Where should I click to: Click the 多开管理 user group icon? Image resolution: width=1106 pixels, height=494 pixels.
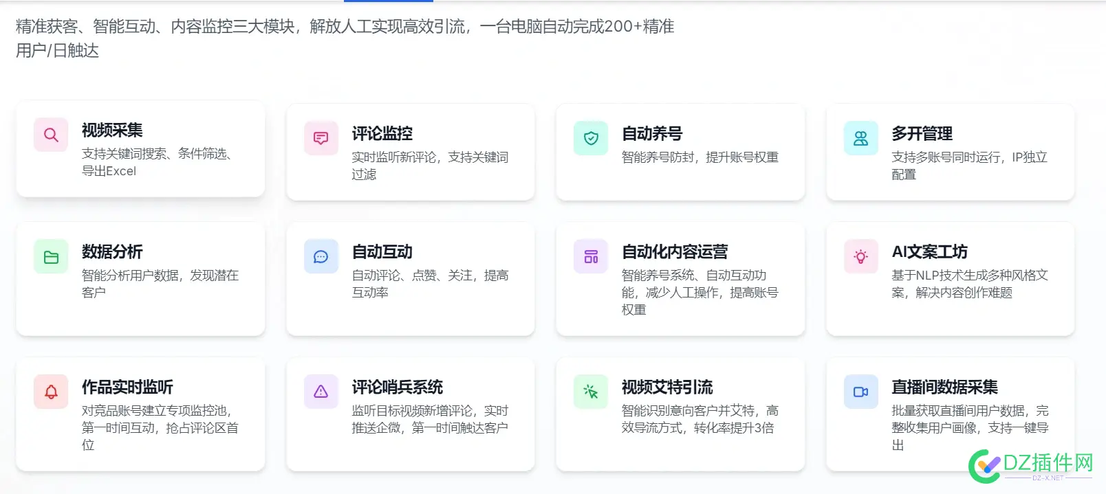pos(860,137)
